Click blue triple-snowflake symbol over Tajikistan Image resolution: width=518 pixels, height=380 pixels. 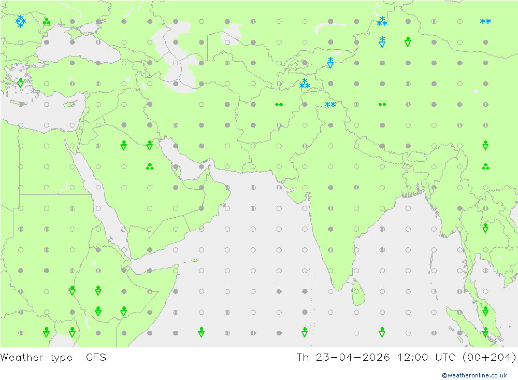(305, 83)
